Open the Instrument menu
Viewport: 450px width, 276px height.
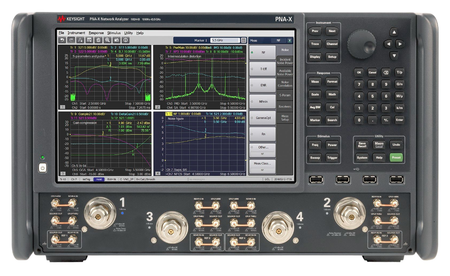point(76,33)
